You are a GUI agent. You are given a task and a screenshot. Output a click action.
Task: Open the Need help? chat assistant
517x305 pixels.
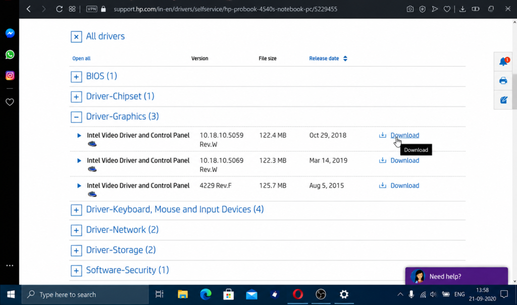coord(456,276)
